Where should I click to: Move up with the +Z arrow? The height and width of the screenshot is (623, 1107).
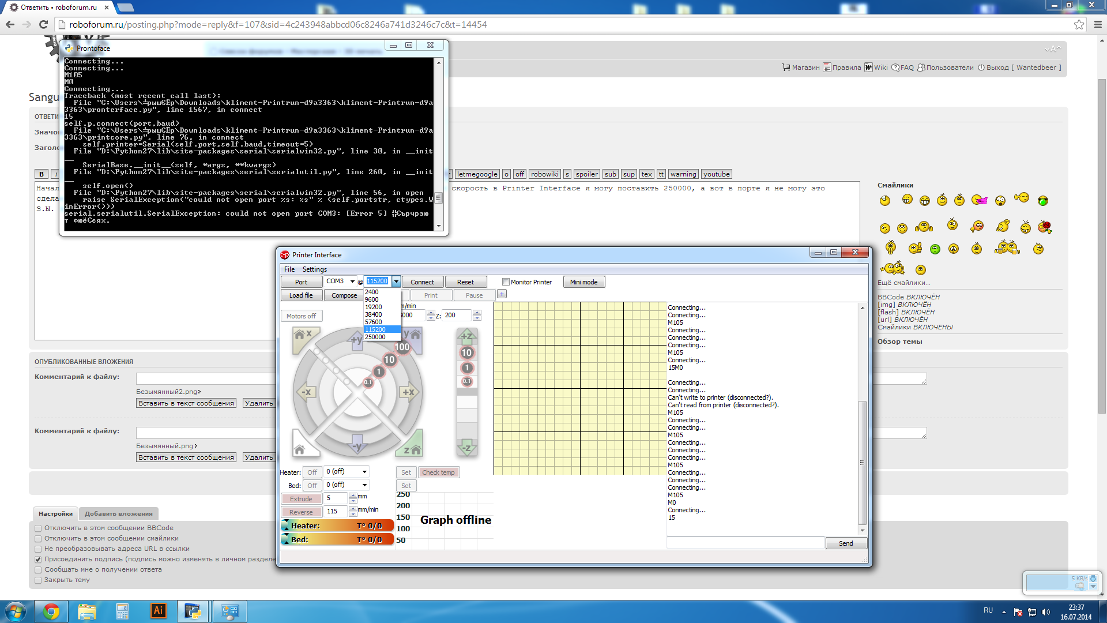pyautogui.click(x=466, y=336)
